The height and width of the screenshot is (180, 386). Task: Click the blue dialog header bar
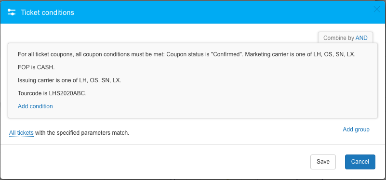click(x=197, y=13)
